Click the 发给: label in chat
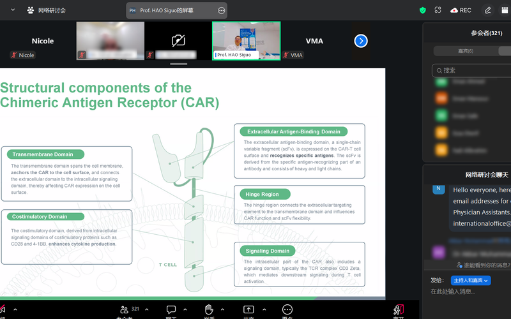Viewport: 511px width, 319px height. pos(437,280)
